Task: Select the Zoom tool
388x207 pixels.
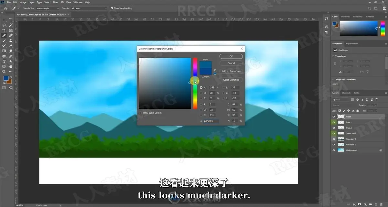Action: pyautogui.click(x=4, y=72)
